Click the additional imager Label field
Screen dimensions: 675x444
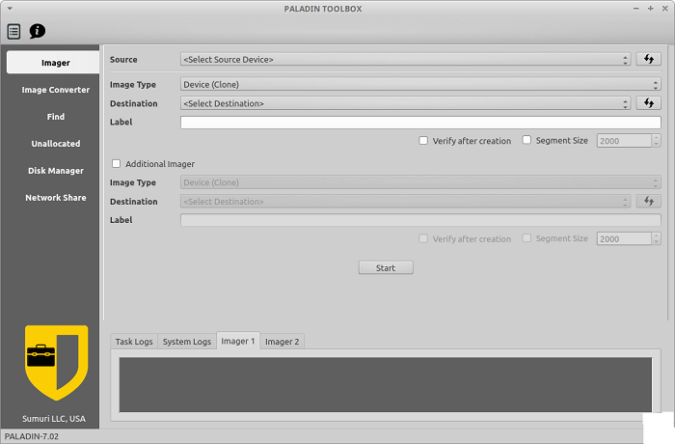click(x=420, y=220)
